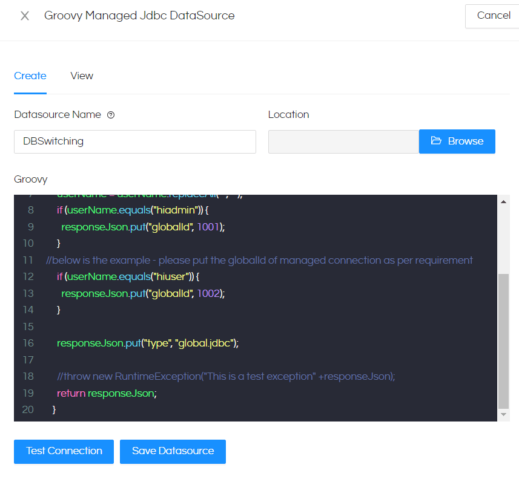This screenshot has width=519, height=485.
Task: Focus the Datasource Name input field
Action: [134, 142]
